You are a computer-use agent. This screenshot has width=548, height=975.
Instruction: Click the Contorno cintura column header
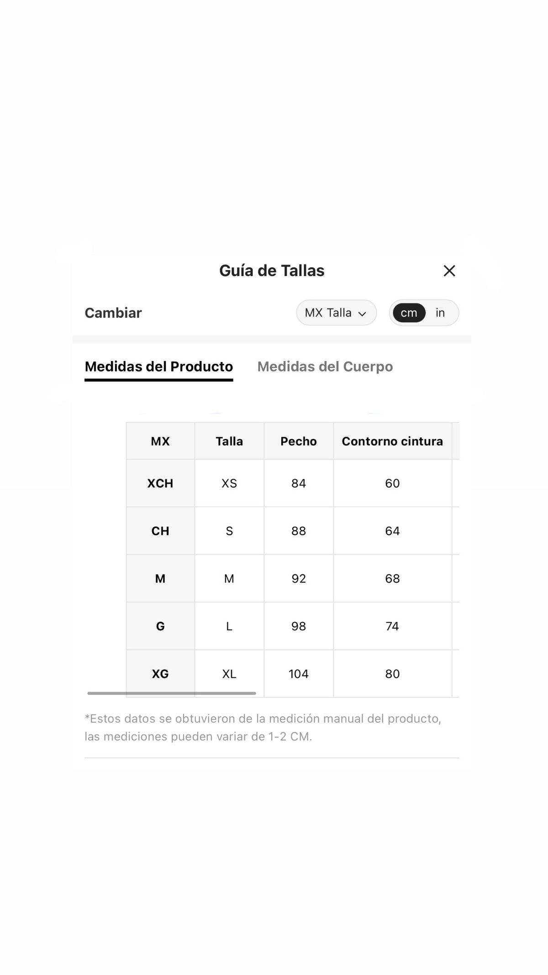coord(392,441)
